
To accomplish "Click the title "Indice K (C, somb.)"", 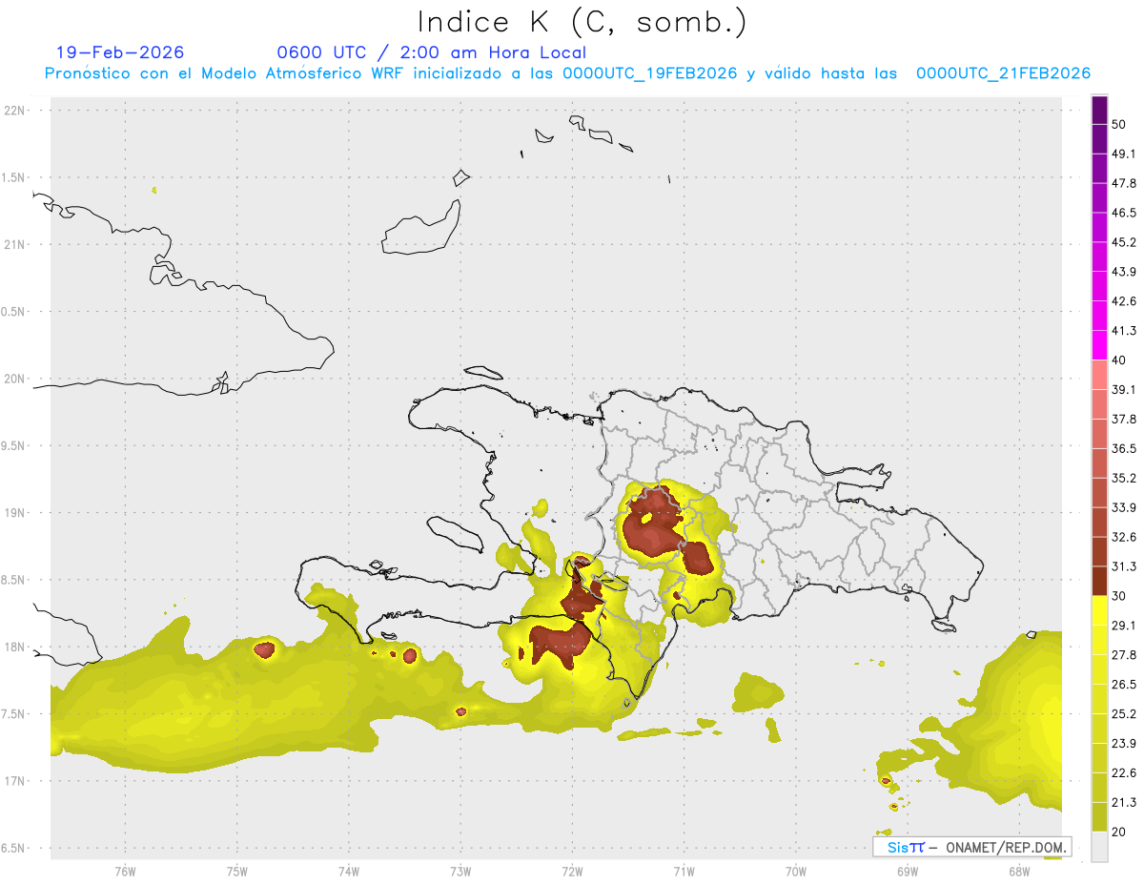I will [x=582, y=23].
